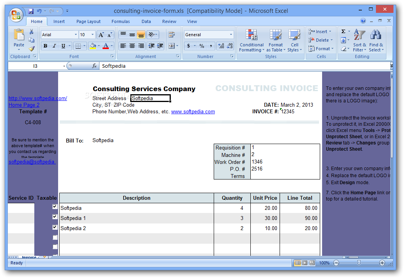Switch to Page Break Preview view
This screenshot has width=404, height=278.
tap(312, 263)
